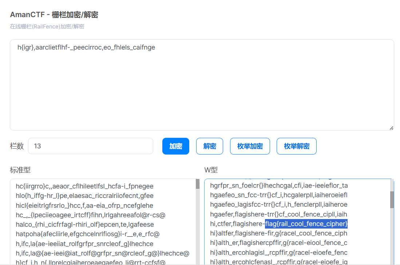Click the line starting halco_{rhi_cicfrfagl

(x=85, y=225)
